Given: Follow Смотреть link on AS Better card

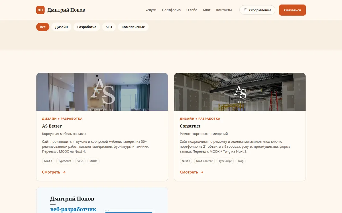Looking at the screenshot, I should tap(54, 172).
